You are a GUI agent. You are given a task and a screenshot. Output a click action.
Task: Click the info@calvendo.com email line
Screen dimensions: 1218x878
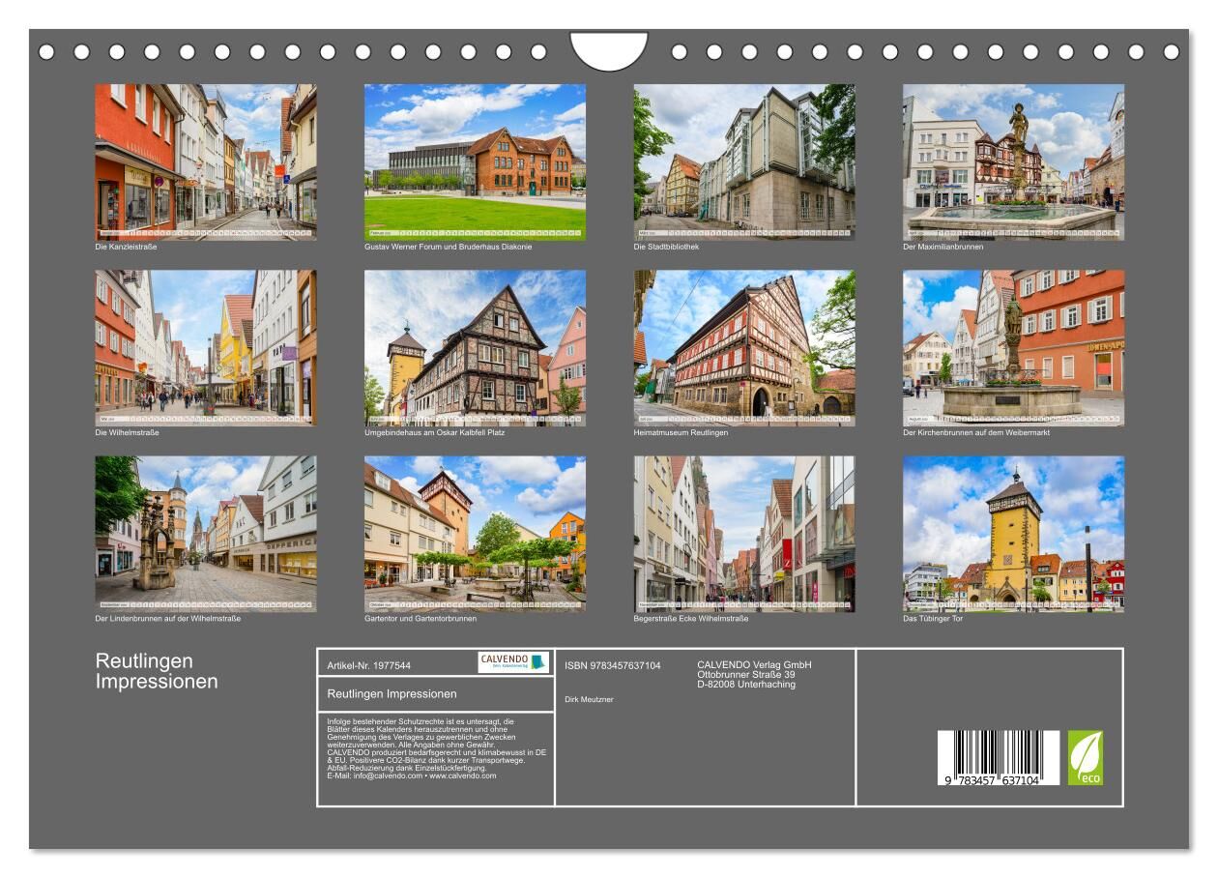(x=412, y=776)
